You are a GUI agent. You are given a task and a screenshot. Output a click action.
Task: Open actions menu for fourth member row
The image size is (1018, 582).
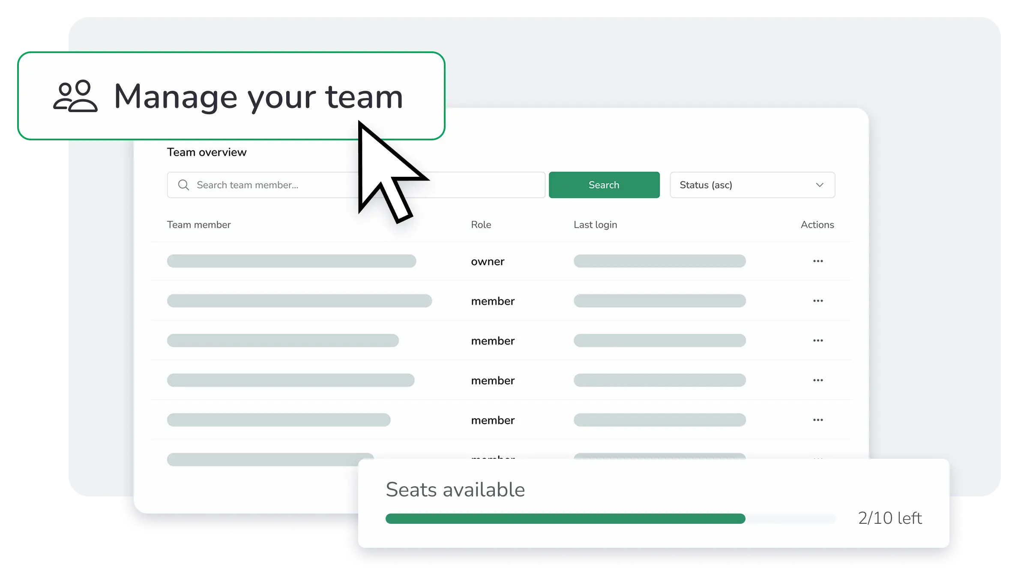click(x=818, y=420)
